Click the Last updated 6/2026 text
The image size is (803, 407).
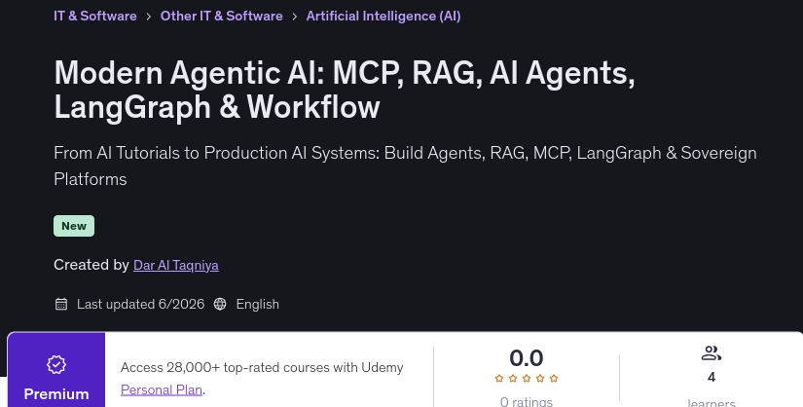click(140, 304)
